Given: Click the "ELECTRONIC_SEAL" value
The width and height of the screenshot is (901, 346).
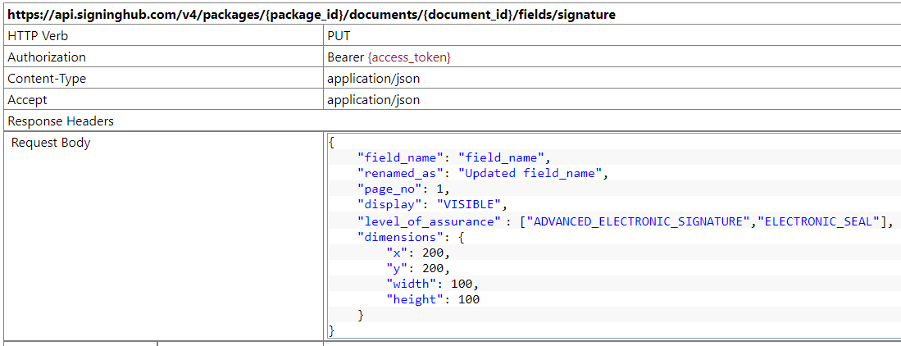Looking at the screenshot, I should 822,221.
